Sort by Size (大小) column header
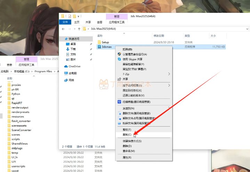 (x=213, y=36)
